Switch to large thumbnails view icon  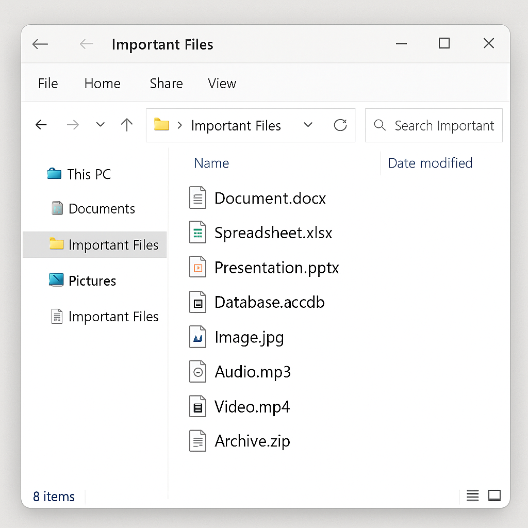494,496
